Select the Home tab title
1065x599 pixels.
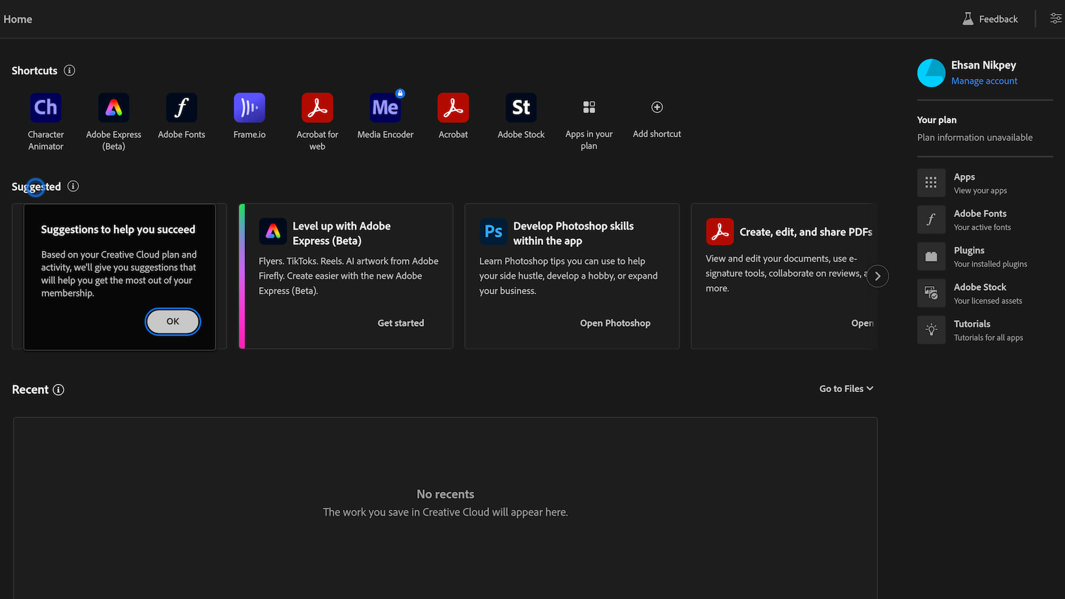coord(18,19)
